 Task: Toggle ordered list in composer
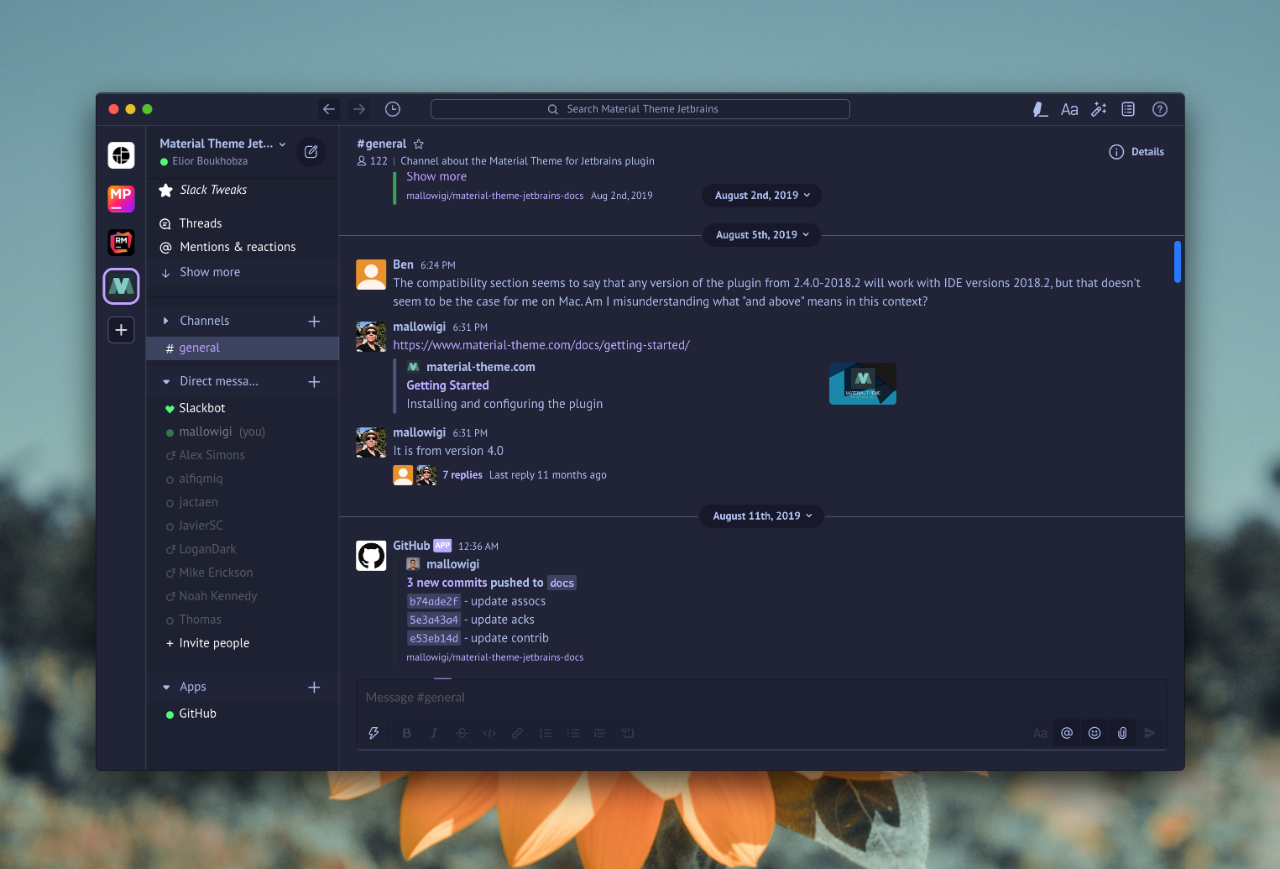point(545,733)
